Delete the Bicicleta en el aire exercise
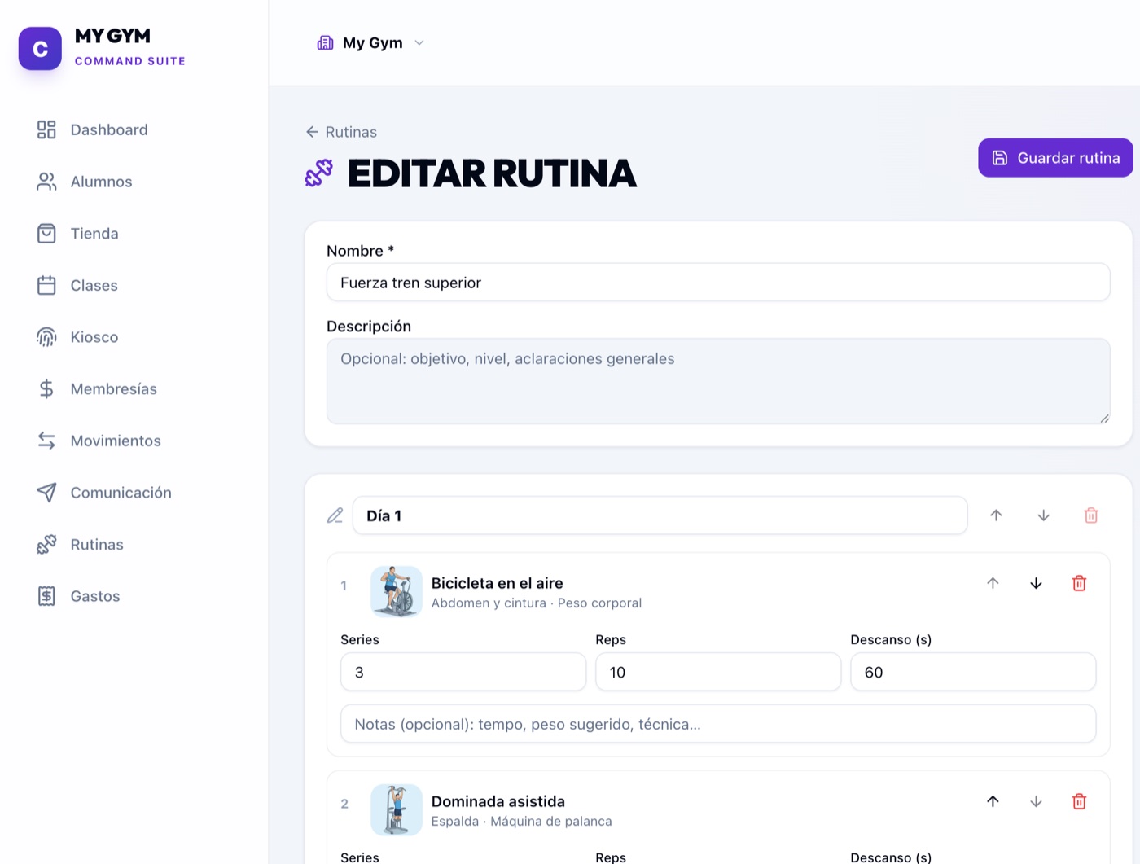Image resolution: width=1140 pixels, height=864 pixels. click(1079, 583)
